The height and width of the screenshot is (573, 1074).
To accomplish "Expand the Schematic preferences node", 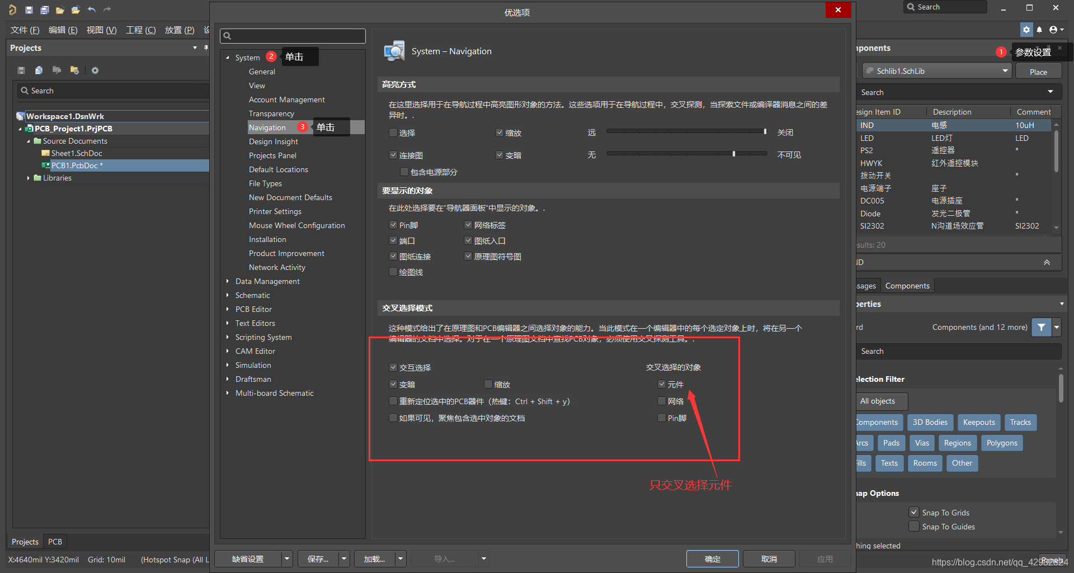I will coord(228,295).
